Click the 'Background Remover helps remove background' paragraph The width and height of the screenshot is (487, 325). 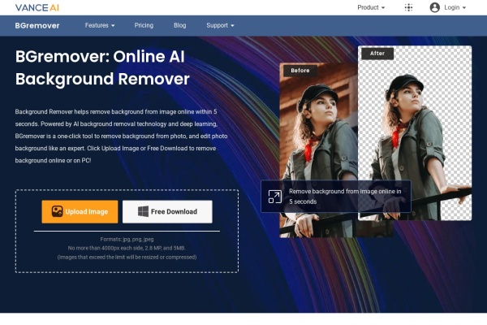pyautogui.click(x=121, y=136)
